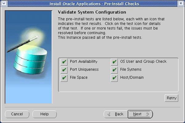View Host/Domain test details icon
Screen dimensions: 185x123
(114, 78)
